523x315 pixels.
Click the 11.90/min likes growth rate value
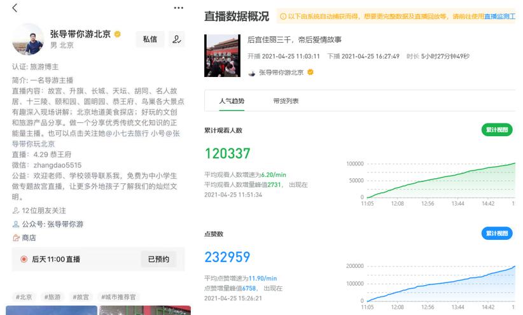click(263, 278)
